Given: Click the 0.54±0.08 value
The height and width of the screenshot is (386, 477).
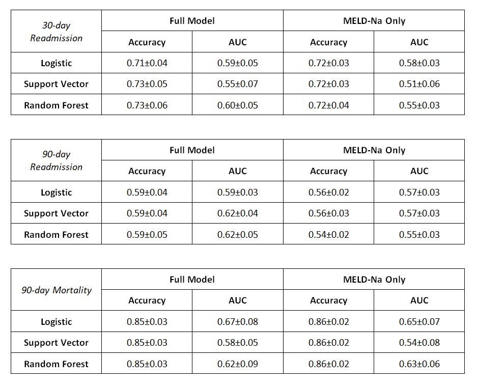Looking at the screenshot, I should 419,343.
